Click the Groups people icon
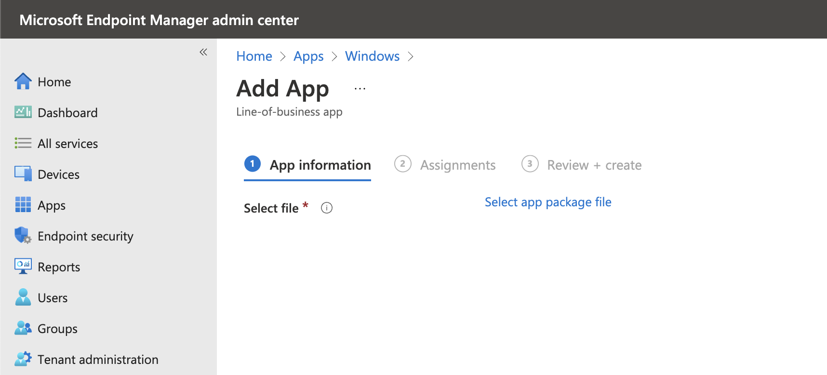 click(x=23, y=328)
